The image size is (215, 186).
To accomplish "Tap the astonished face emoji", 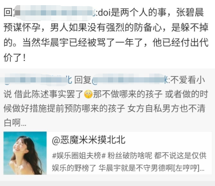I will 88,95.
